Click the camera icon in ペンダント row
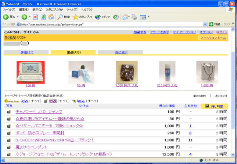237x164 pixels. tap(9, 147)
